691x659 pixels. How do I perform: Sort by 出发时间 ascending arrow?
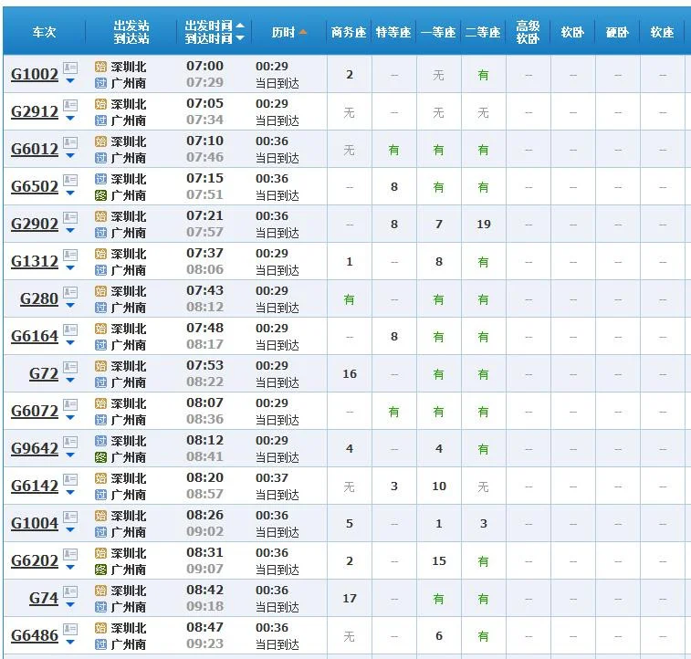tap(240, 26)
